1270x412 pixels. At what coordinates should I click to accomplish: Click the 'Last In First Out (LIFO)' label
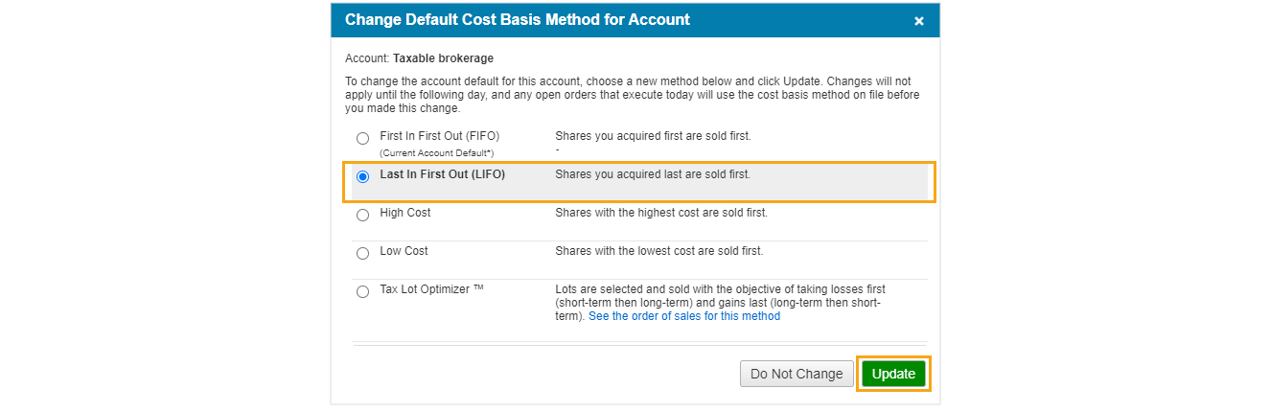442,174
